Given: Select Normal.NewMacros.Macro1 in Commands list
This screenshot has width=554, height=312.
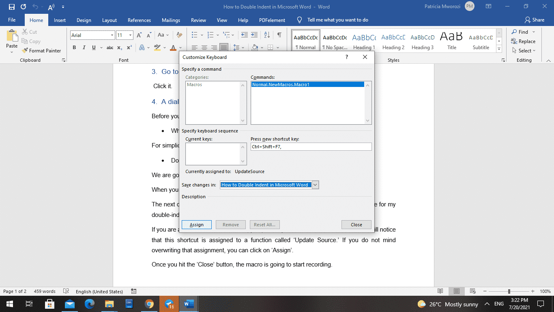Looking at the screenshot, I should click(x=307, y=84).
